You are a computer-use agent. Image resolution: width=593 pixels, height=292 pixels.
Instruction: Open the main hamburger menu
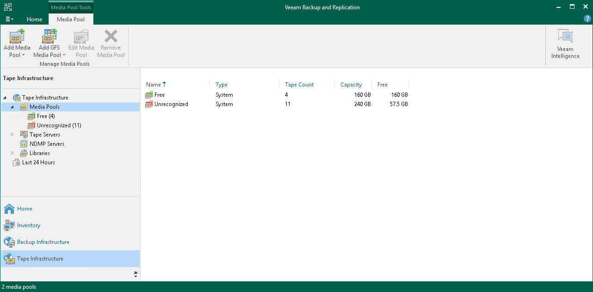(x=9, y=19)
